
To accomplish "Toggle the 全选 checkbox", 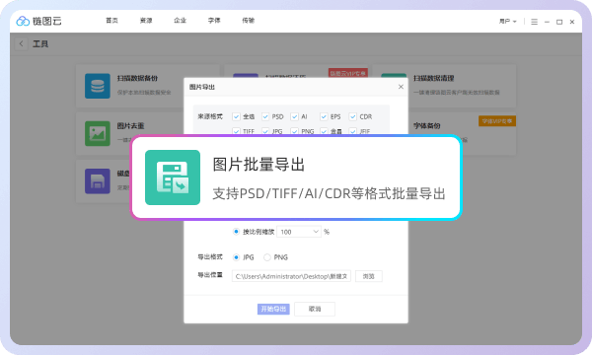I will click(237, 116).
